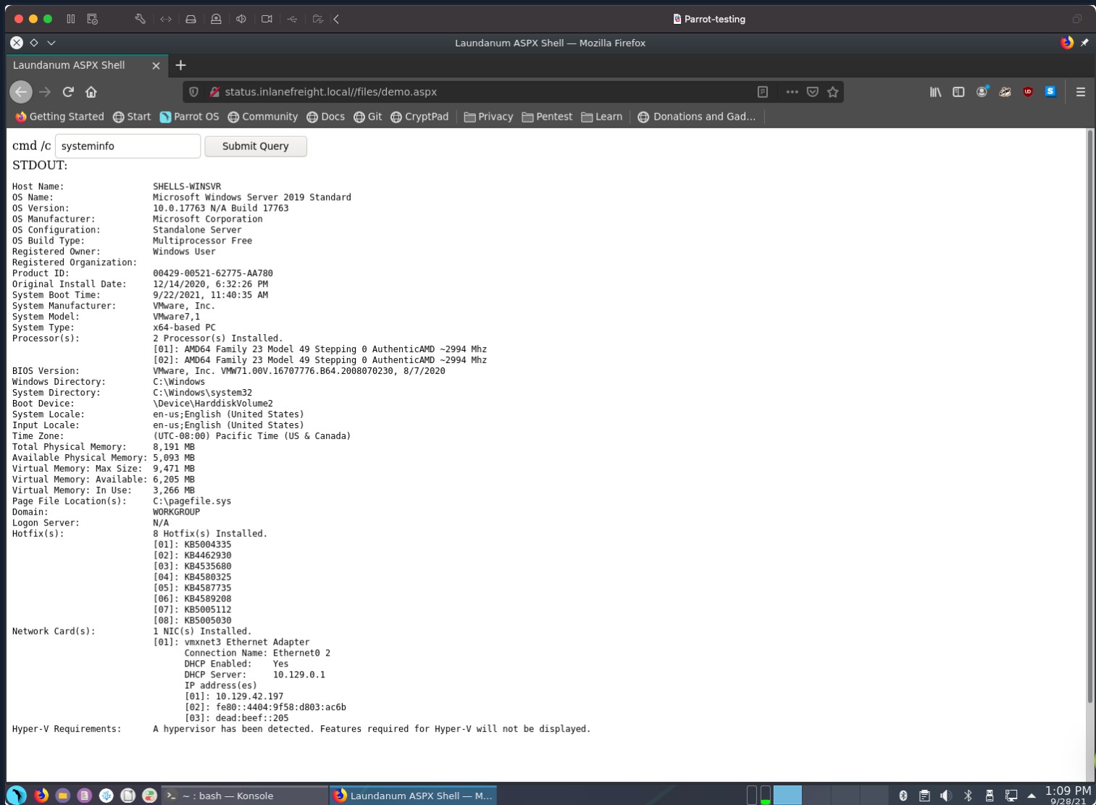Reload the current page

68,92
